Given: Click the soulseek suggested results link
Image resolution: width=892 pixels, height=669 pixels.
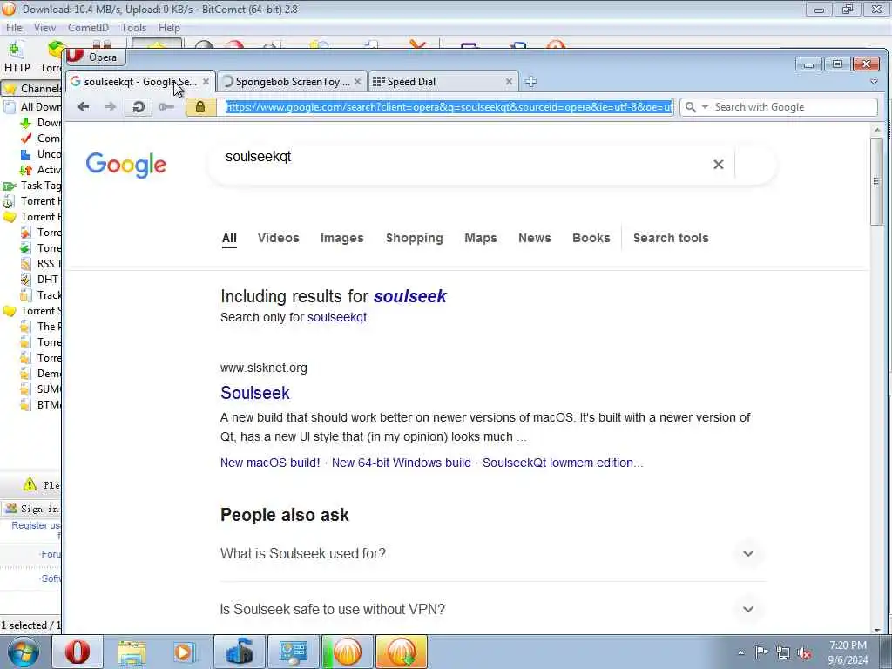Looking at the screenshot, I should [410, 296].
